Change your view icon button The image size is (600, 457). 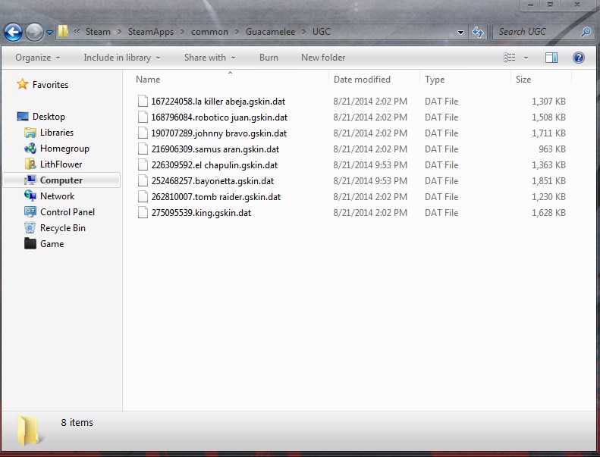(x=509, y=58)
